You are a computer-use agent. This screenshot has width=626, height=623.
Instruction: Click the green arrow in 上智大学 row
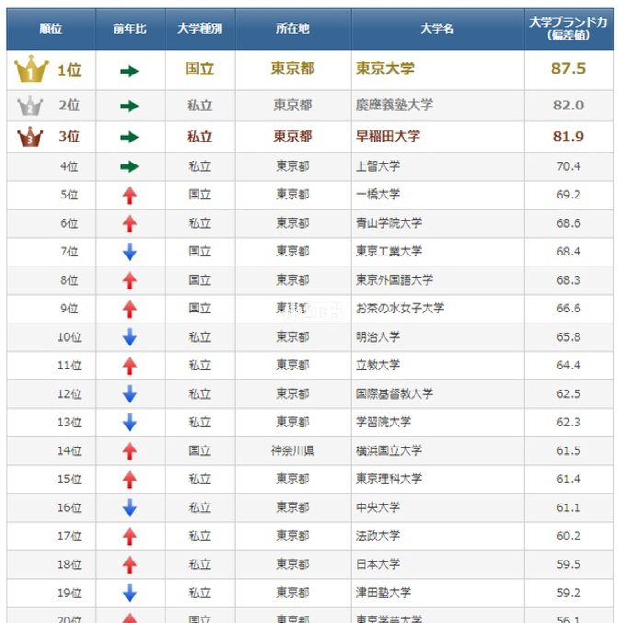(x=130, y=166)
